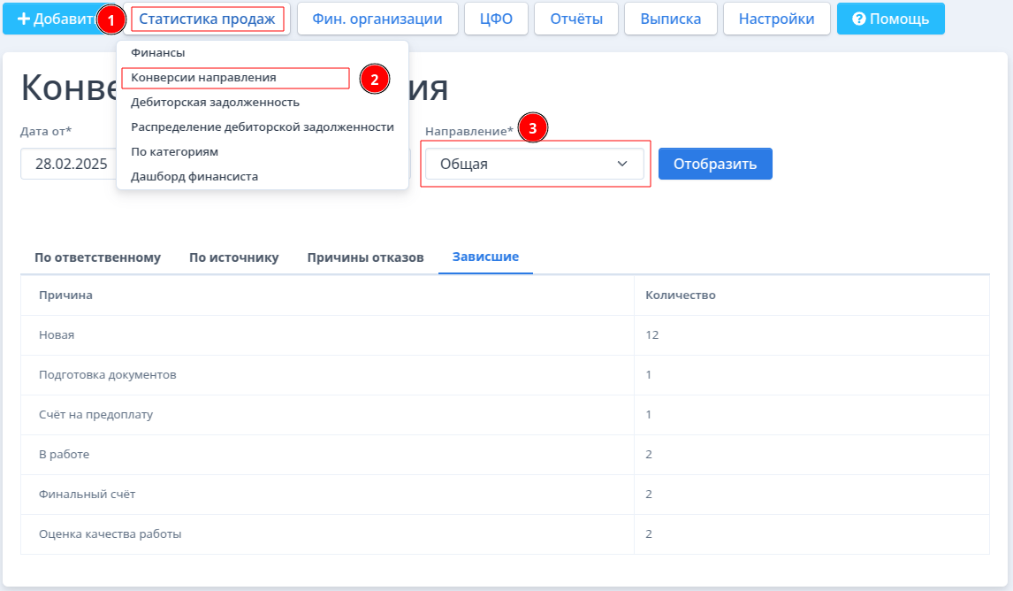Switch to По источнику tab

pyautogui.click(x=234, y=257)
